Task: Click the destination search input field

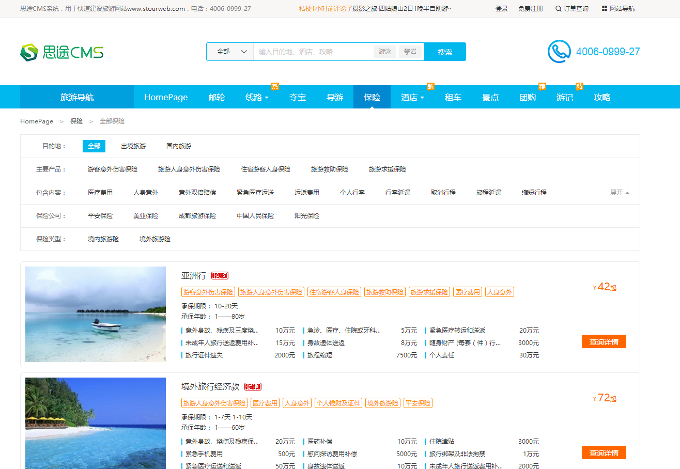Action: 313,52
